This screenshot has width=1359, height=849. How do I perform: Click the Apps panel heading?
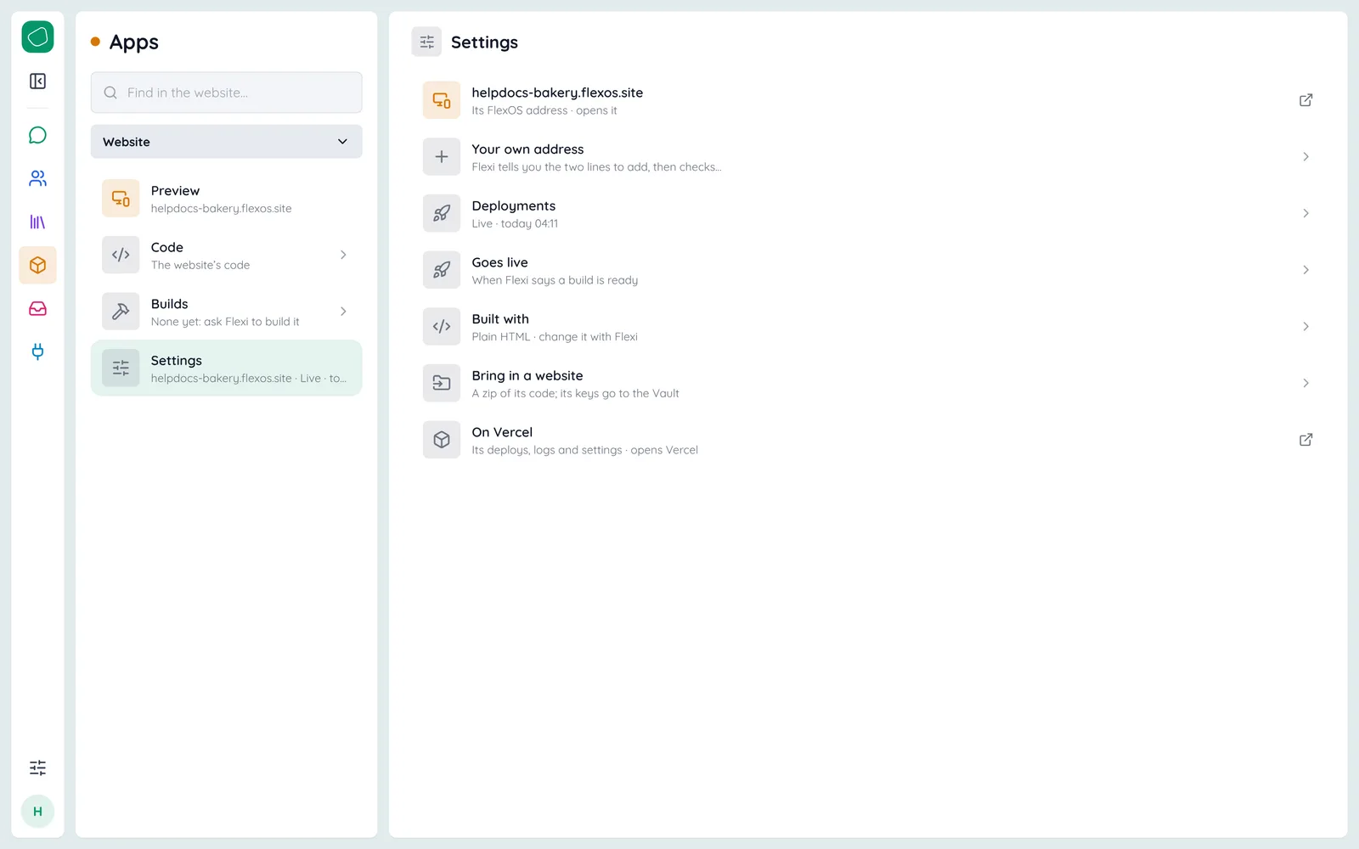point(133,42)
